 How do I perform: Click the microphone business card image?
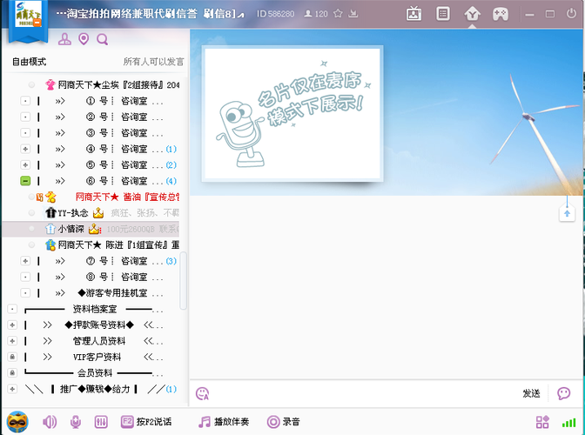point(292,114)
